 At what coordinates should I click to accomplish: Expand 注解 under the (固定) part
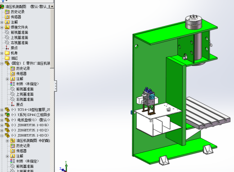(x=7, y=79)
